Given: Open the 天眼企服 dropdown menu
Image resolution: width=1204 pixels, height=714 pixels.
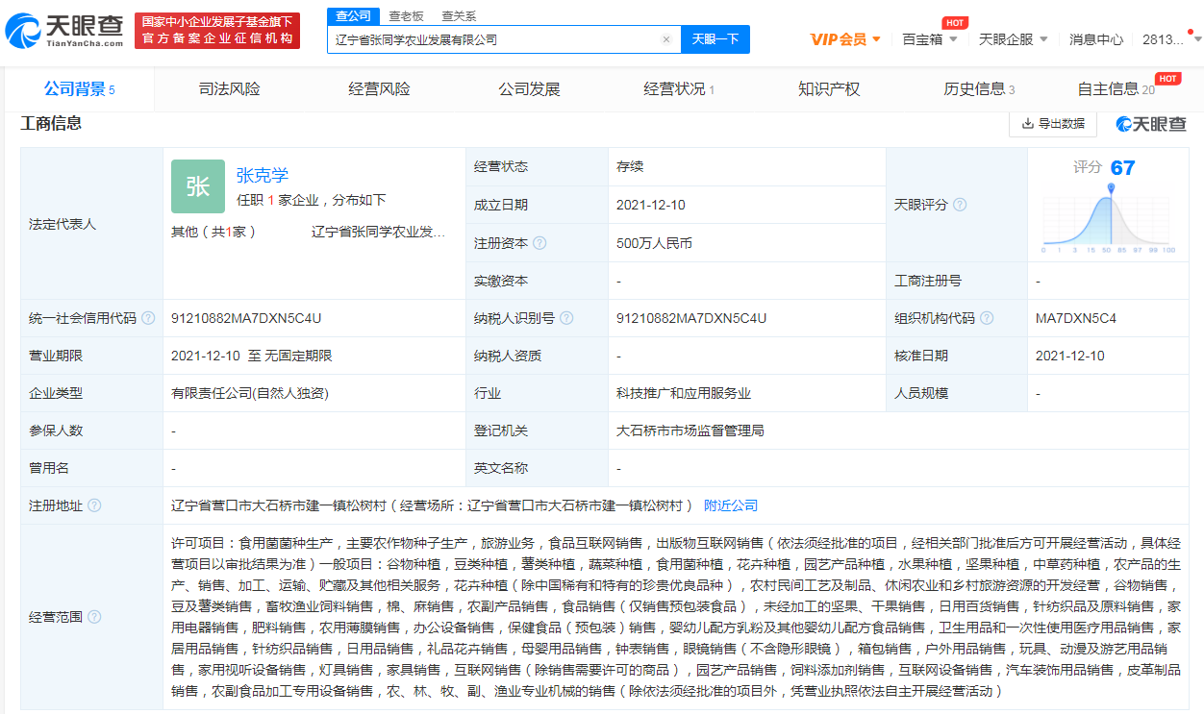Looking at the screenshot, I should pyautogui.click(x=1013, y=39).
